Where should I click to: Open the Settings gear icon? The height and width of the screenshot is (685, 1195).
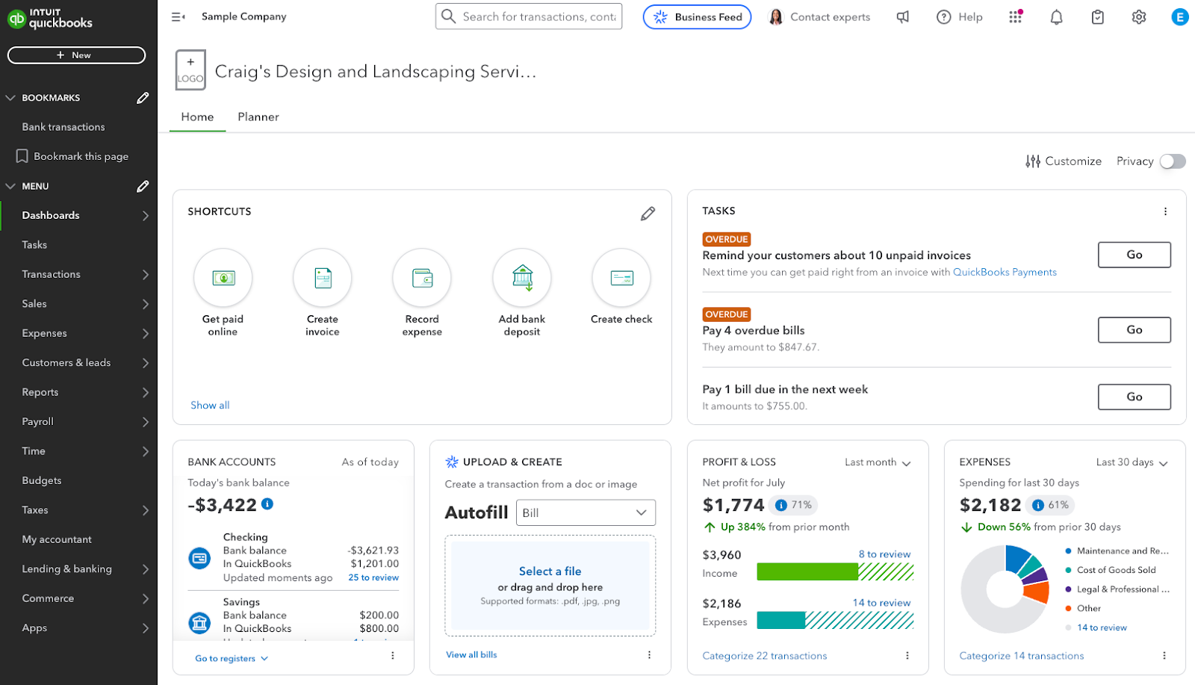[x=1138, y=16]
